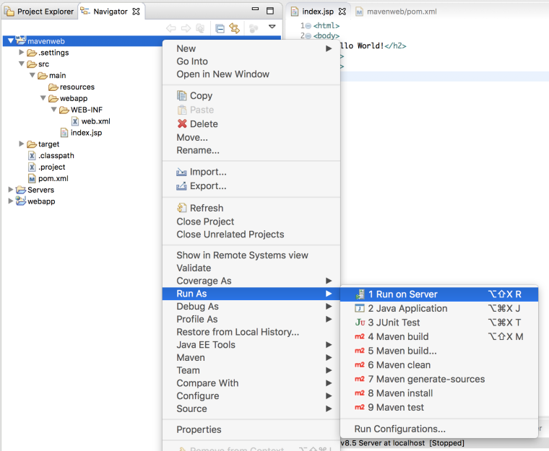Screen dimensions: 549x451
Task: Open the Compare With submenu
Action: tap(251, 383)
